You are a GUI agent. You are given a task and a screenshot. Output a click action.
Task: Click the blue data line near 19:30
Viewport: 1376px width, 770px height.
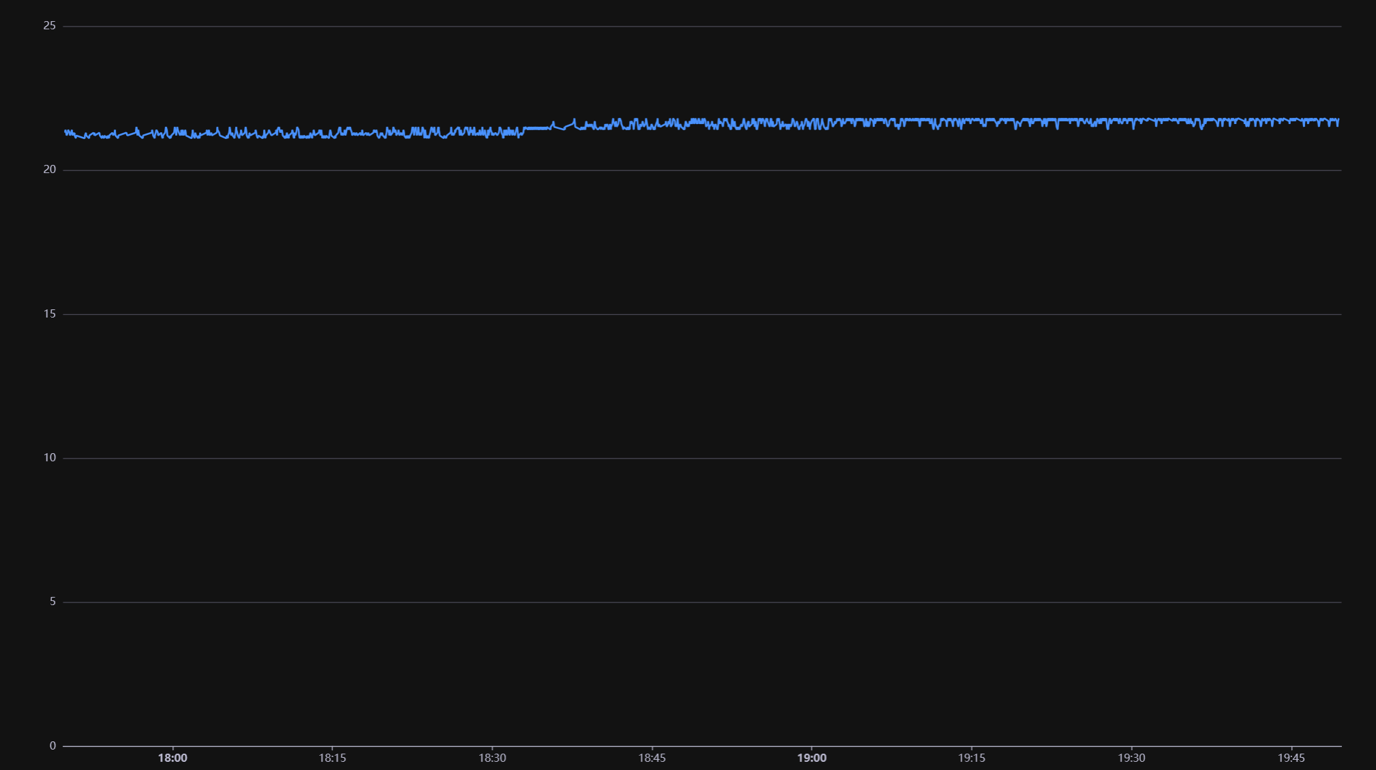click(1131, 121)
